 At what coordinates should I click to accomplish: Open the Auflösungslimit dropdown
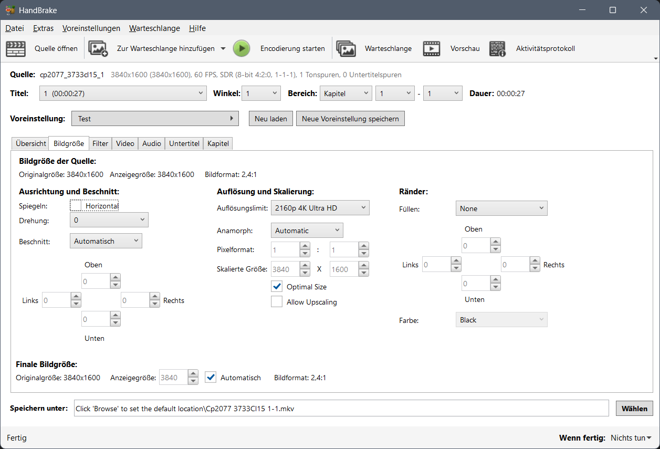point(320,208)
